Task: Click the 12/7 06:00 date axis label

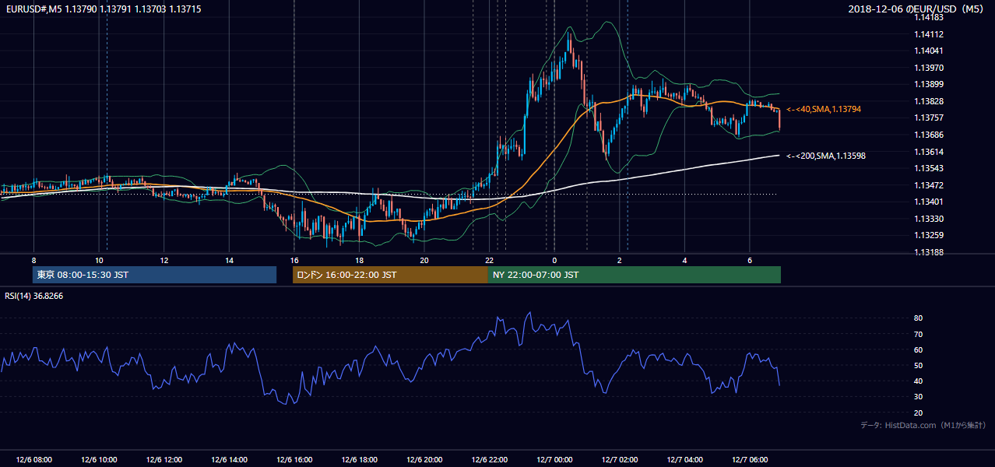Action: tap(750, 459)
